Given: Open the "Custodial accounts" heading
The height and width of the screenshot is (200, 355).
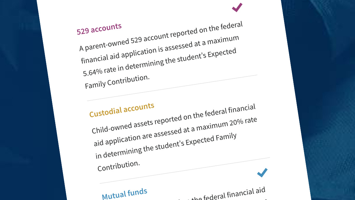Looking at the screenshot, I should 122,110.
